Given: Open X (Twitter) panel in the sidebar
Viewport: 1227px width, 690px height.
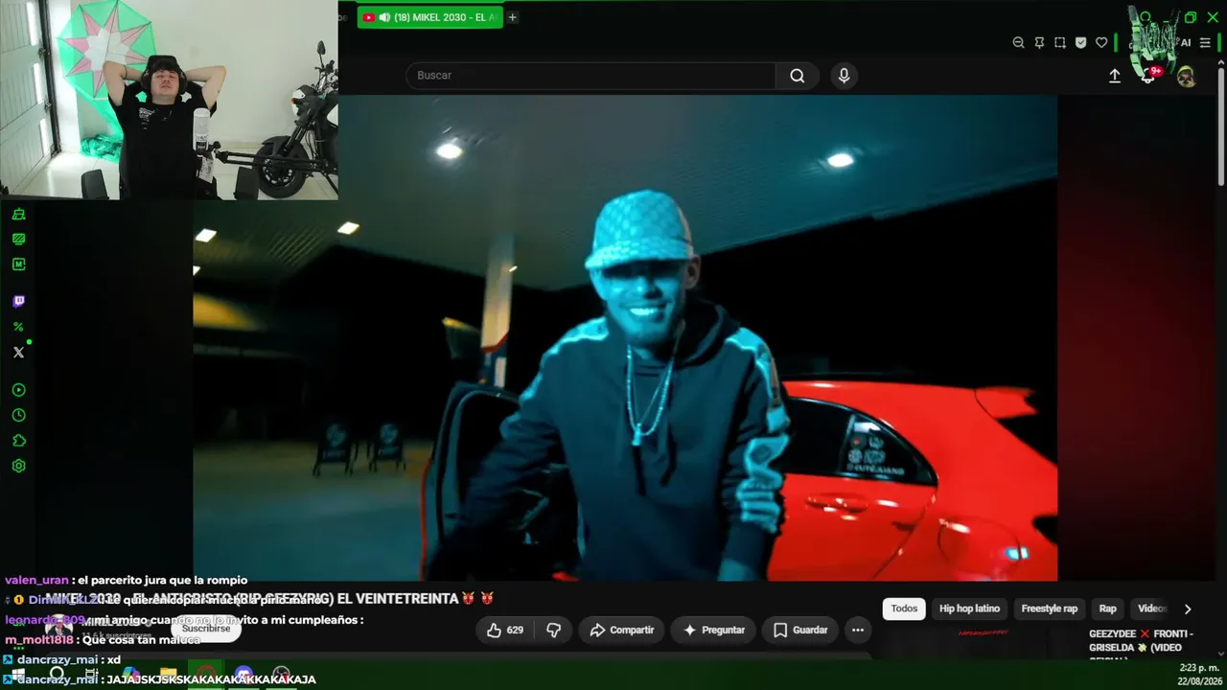Looking at the screenshot, I should coord(18,352).
